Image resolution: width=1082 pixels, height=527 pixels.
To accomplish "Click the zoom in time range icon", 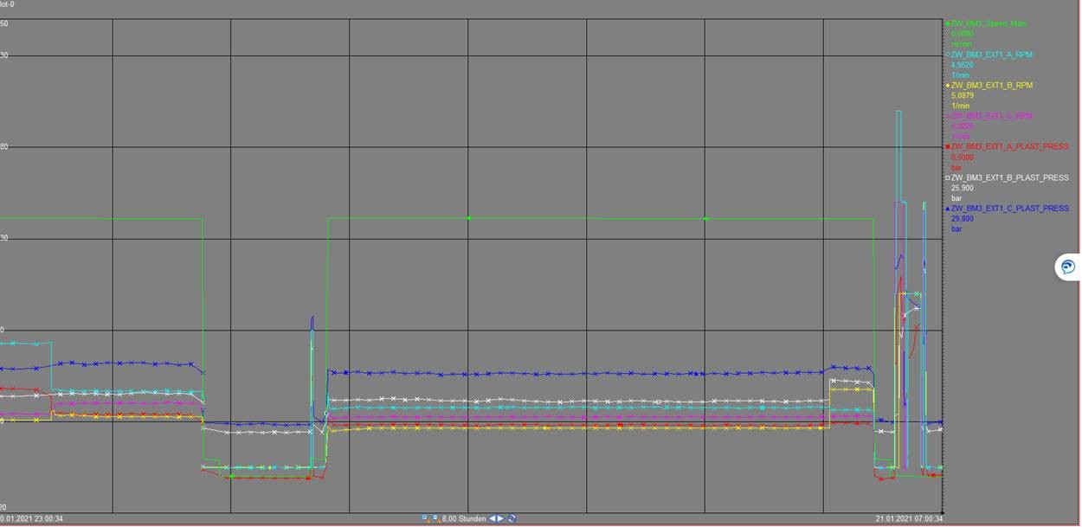I will click(x=425, y=518).
